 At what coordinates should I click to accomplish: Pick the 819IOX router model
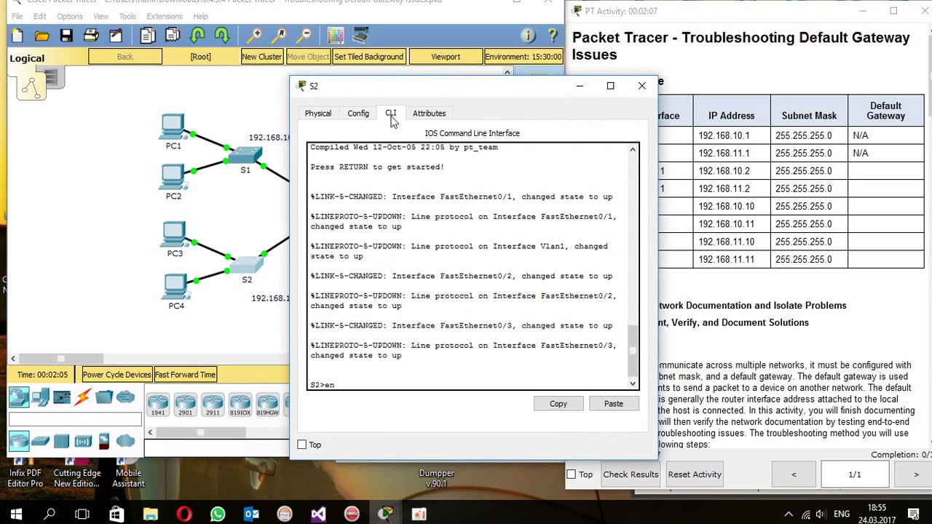point(240,405)
